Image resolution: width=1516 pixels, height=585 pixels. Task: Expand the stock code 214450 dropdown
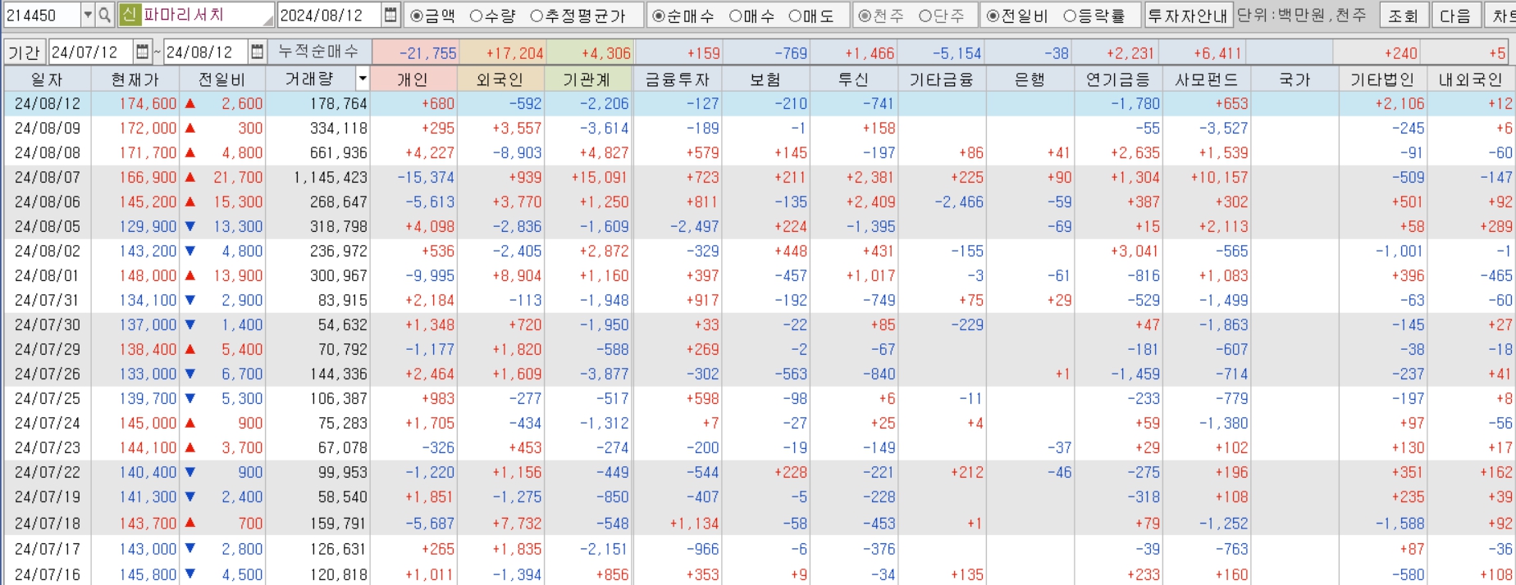[x=88, y=15]
